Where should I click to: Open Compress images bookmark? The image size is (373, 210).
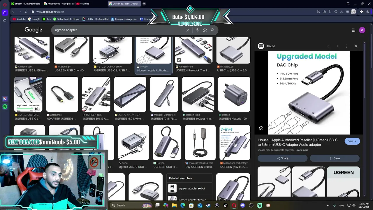pyautogui.click(x=124, y=19)
